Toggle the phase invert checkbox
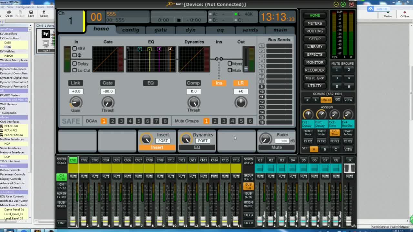This screenshot has width=413, height=232. click(75, 55)
